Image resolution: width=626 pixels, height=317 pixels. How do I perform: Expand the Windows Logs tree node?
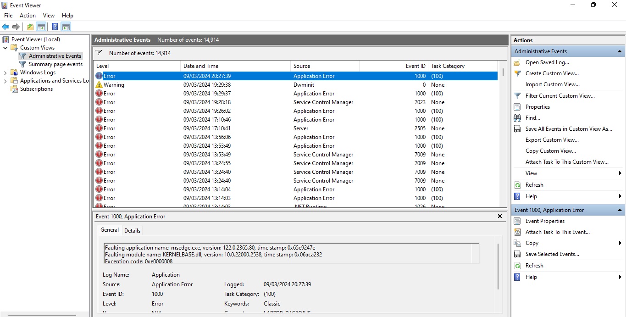[x=6, y=72]
